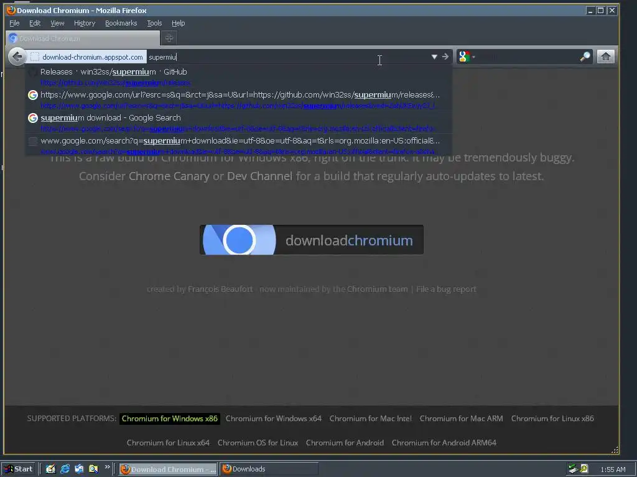Screen dimensions: 637x477
Task: Click the system tray icon left of the clock
Action: pyautogui.click(x=584, y=469)
